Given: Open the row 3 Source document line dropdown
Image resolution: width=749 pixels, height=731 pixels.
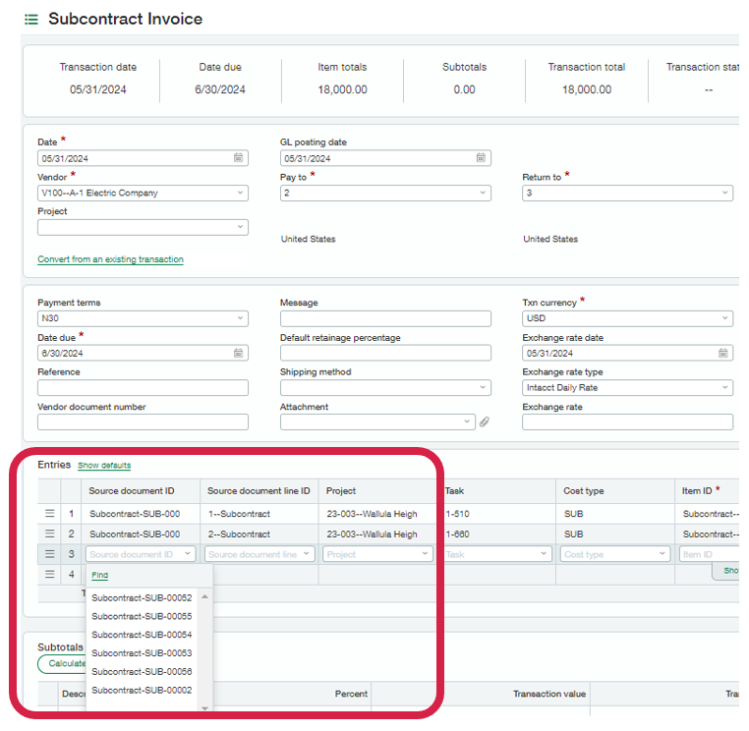Looking at the screenshot, I should (307, 554).
